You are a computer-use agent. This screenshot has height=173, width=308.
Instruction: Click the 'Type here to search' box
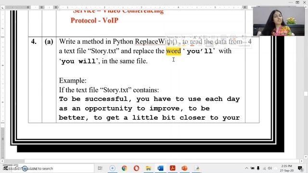tap(53, 168)
